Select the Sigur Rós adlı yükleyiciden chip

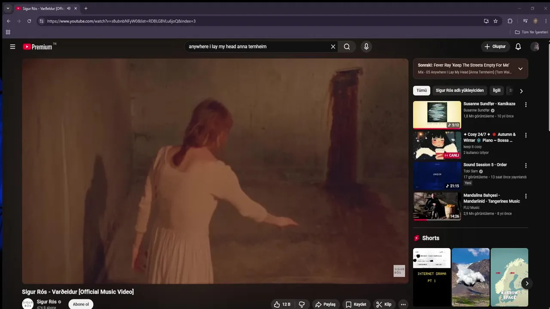[x=460, y=91]
